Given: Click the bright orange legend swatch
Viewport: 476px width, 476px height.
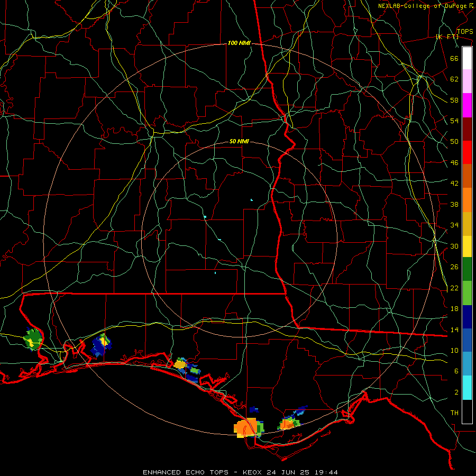Looking at the screenshot, I should [x=467, y=200].
